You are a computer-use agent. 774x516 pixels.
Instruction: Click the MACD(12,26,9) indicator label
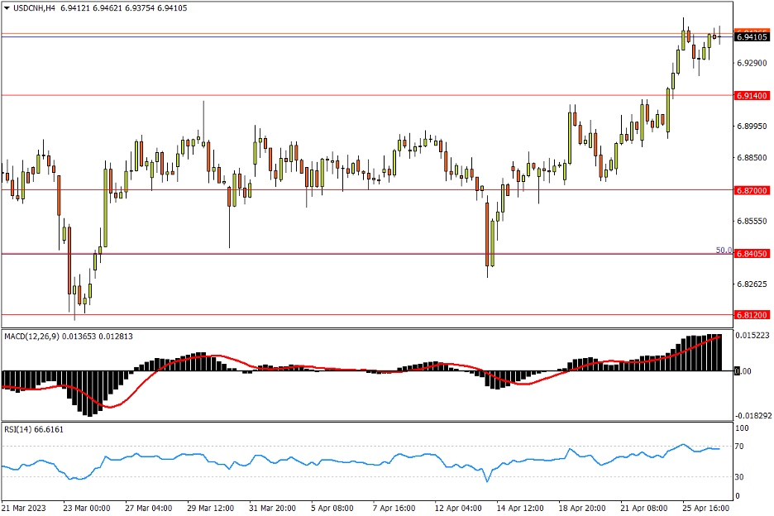click(35, 337)
